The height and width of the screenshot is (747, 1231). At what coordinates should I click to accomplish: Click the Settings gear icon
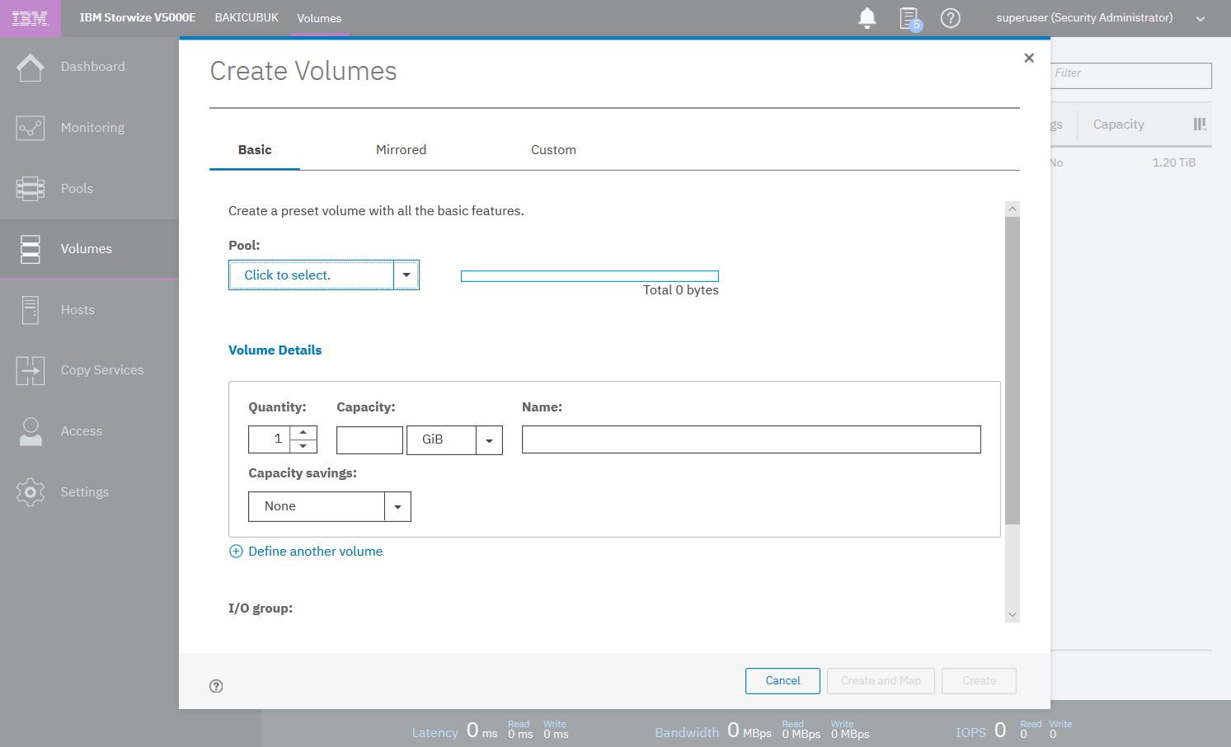(x=31, y=492)
